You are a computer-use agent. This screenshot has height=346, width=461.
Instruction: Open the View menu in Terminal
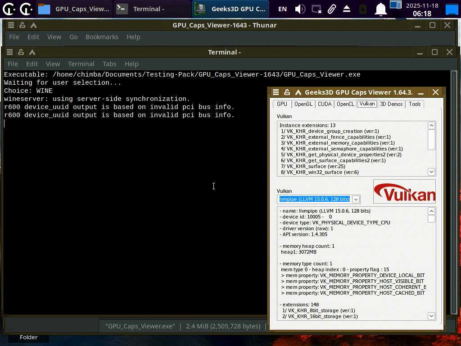pos(53,64)
